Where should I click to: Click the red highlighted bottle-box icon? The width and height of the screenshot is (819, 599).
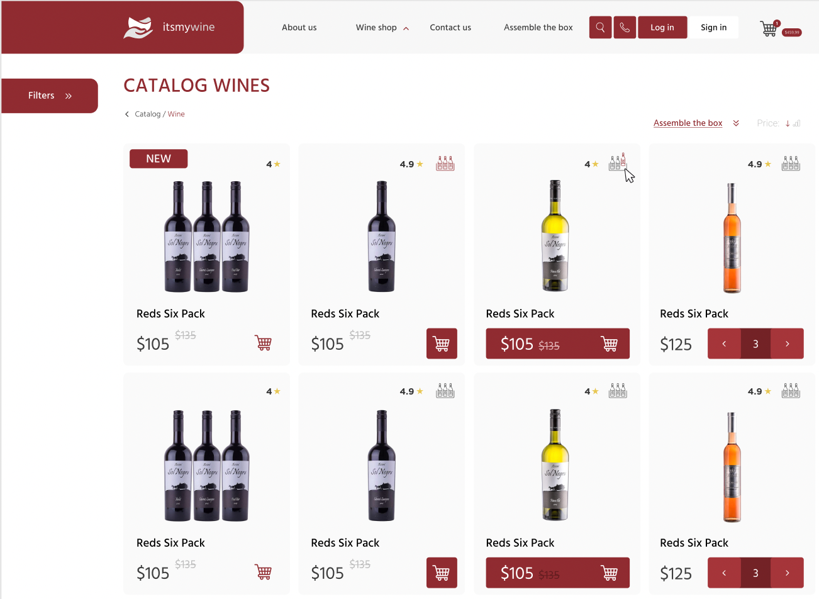pos(445,164)
